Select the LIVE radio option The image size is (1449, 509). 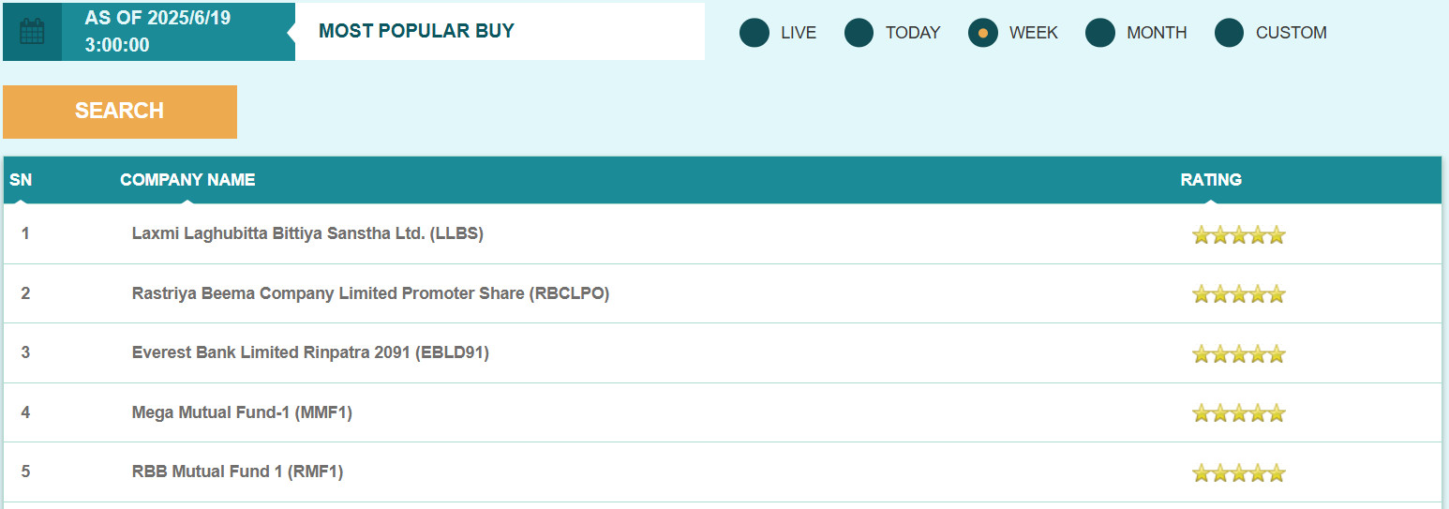point(754,33)
